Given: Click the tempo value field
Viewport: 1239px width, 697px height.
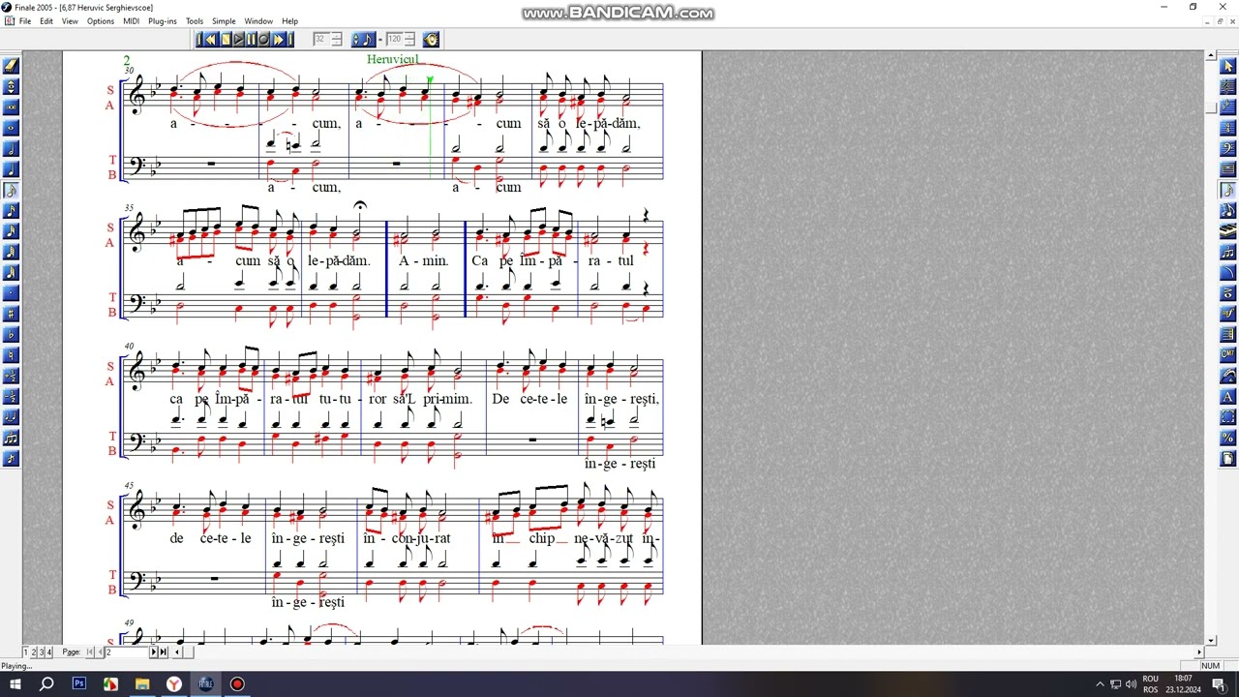Looking at the screenshot, I should tap(394, 40).
